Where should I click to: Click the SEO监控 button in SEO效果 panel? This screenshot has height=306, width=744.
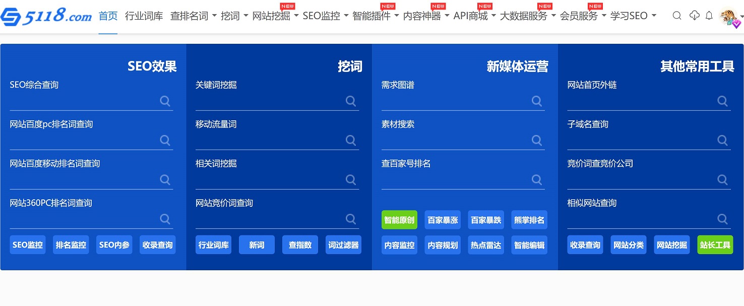point(28,245)
